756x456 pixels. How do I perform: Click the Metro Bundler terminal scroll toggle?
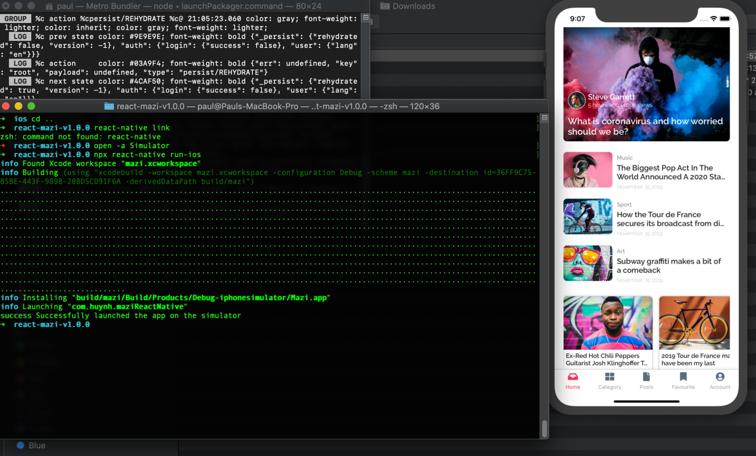[366, 18]
